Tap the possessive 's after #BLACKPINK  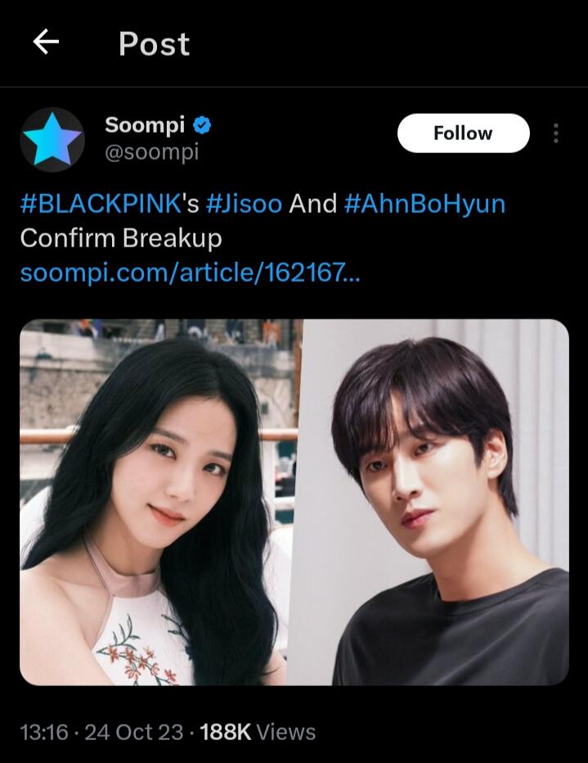pos(191,203)
